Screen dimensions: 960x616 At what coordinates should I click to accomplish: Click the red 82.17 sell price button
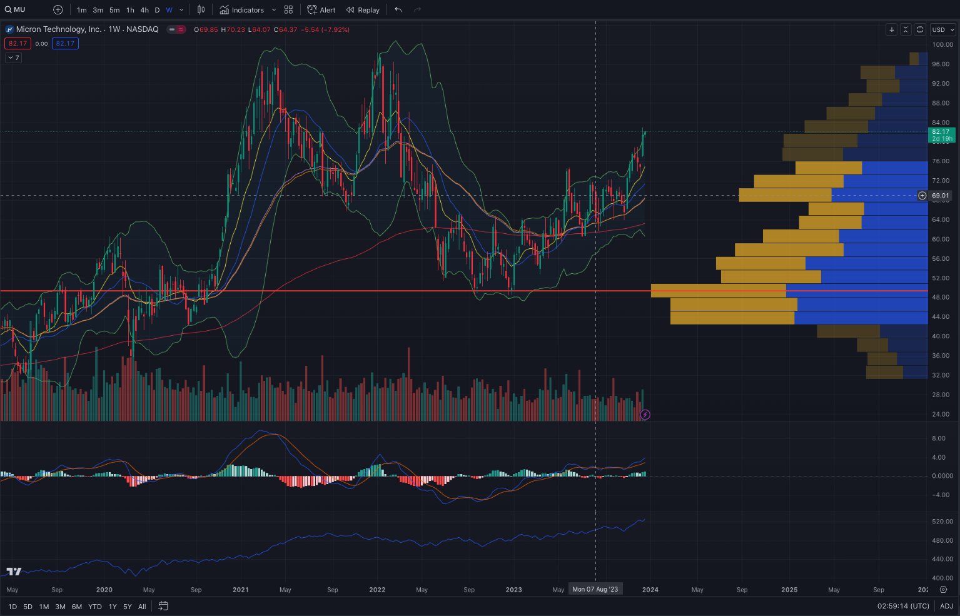pyautogui.click(x=18, y=44)
